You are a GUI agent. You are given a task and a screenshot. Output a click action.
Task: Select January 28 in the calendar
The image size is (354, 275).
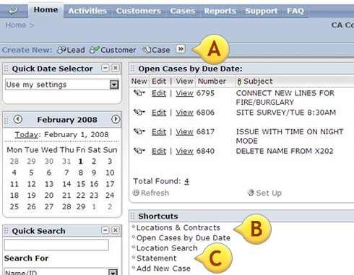click(x=14, y=161)
